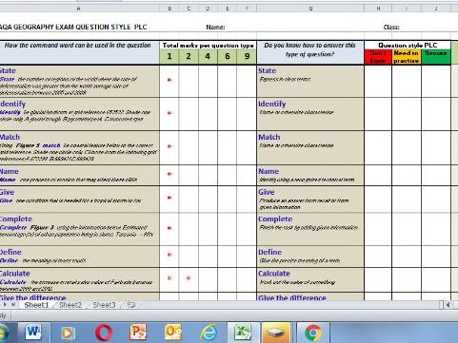Select the green header cell with mark '1'
Viewport: 458px width, 343px height.
169,57
